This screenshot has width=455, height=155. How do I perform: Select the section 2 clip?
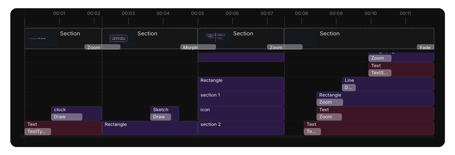240,128
